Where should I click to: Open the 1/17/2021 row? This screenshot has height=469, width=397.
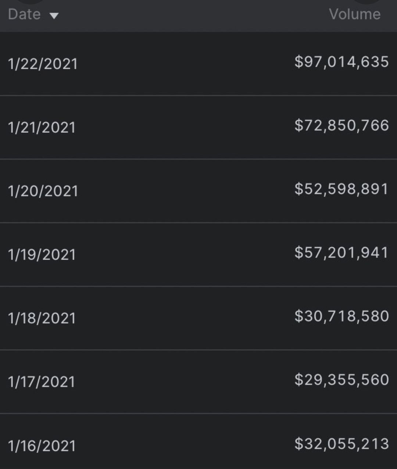tap(198, 382)
